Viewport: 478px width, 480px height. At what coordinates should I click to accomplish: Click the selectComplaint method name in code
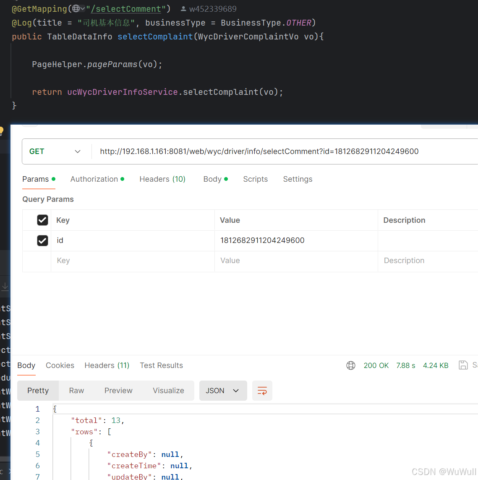click(155, 37)
